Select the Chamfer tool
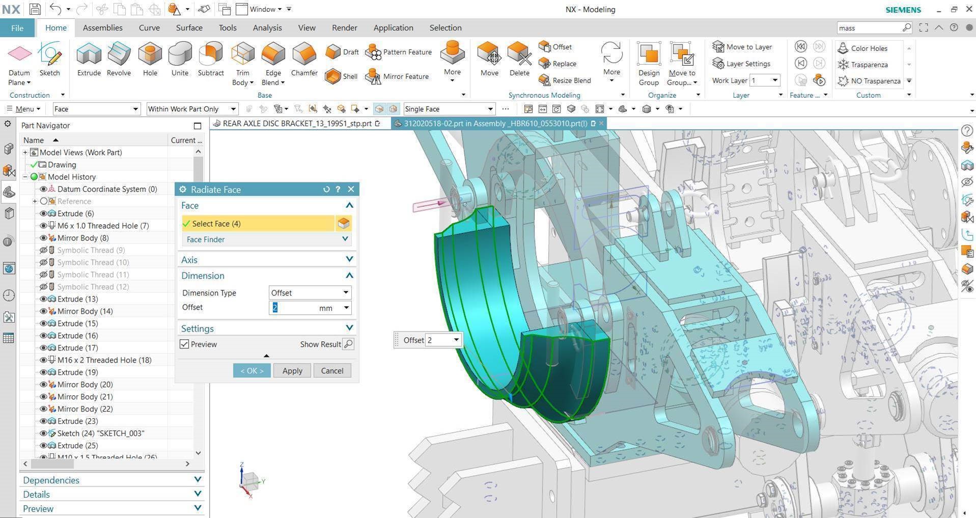Image resolution: width=976 pixels, height=518 pixels. coord(304,60)
